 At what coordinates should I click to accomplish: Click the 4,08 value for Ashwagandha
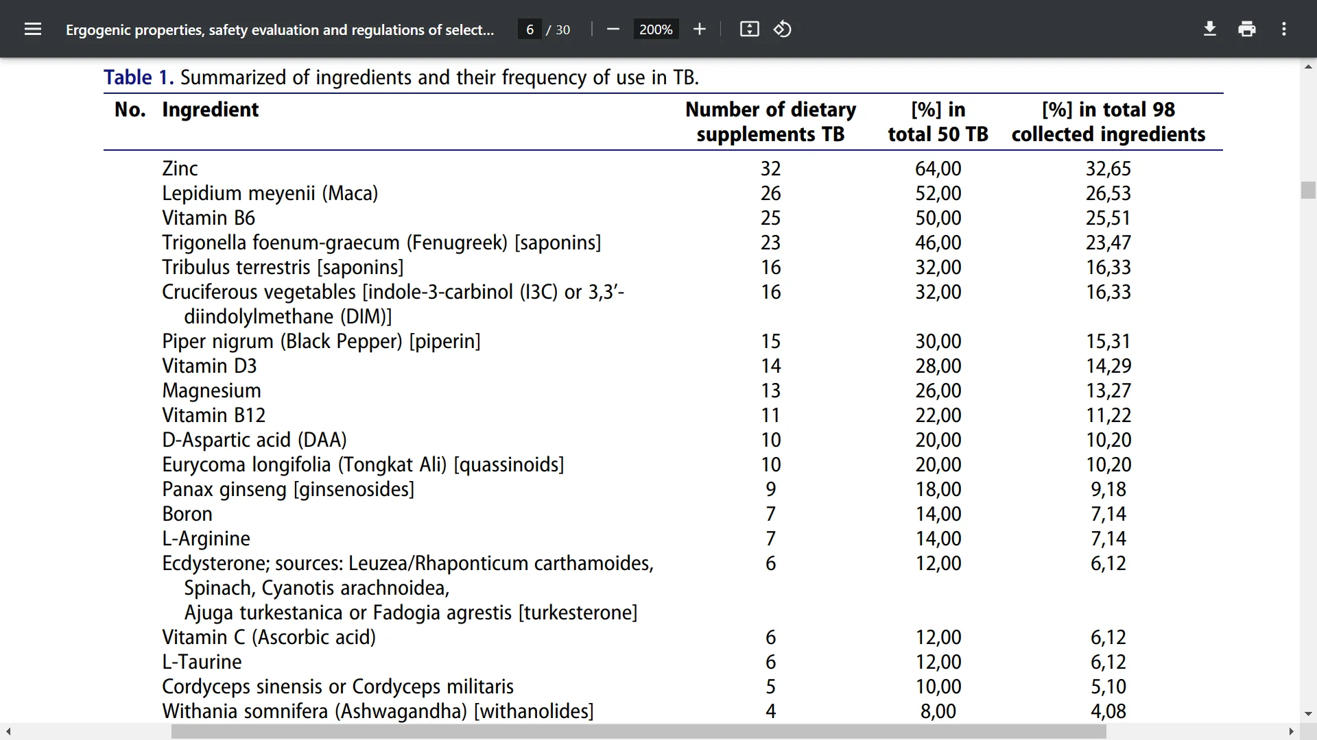[1108, 711]
